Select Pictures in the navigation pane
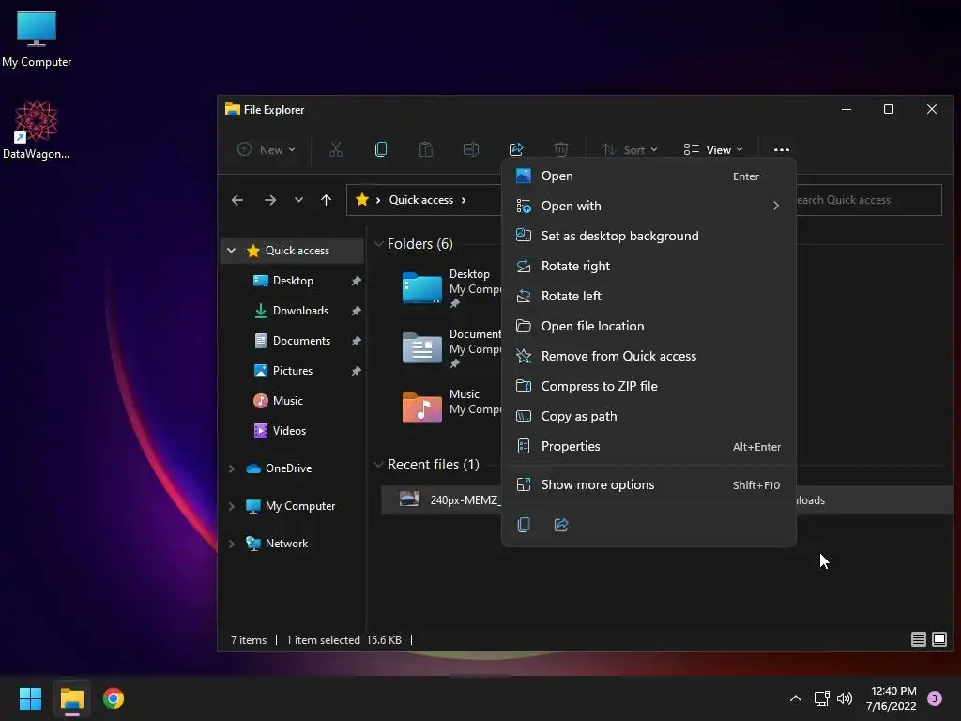This screenshot has height=721, width=961. pyautogui.click(x=293, y=370)
